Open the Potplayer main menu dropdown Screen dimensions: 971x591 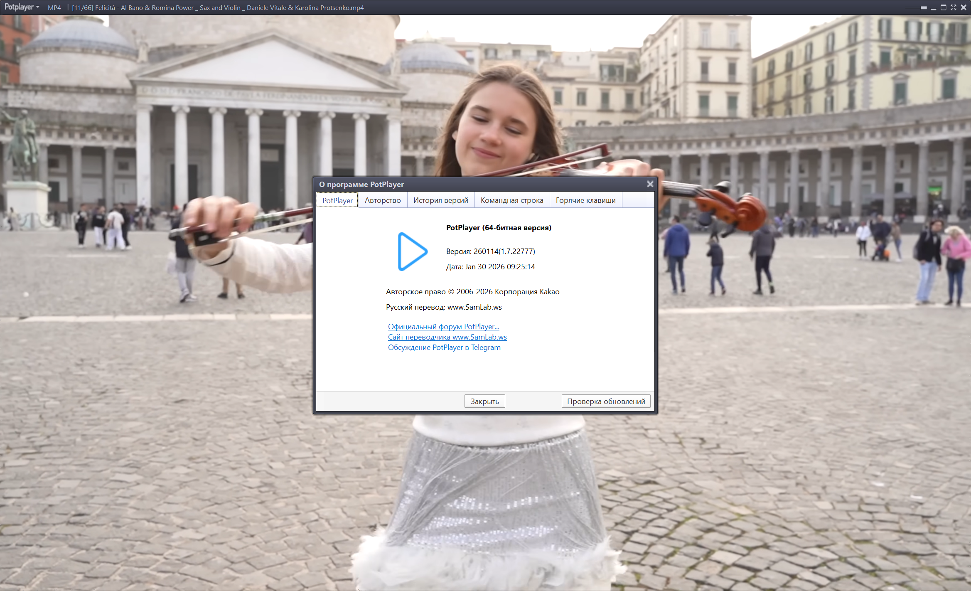[x=21, y=7]
